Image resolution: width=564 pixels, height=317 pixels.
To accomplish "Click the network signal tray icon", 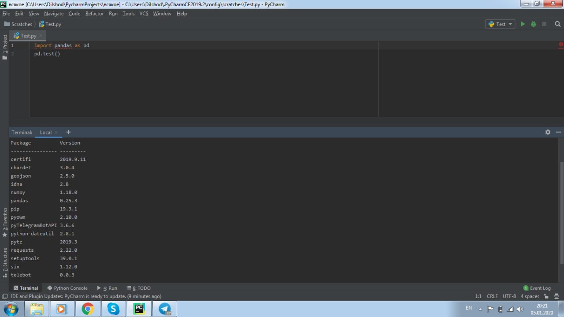I will [x=510, y=309].
